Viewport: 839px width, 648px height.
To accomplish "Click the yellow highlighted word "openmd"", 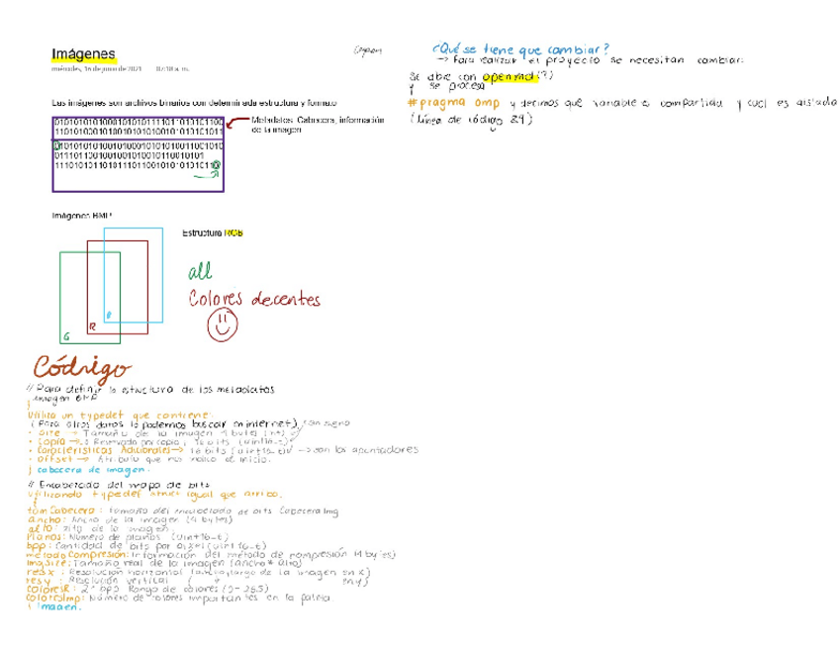I will (x=510, y=77).
